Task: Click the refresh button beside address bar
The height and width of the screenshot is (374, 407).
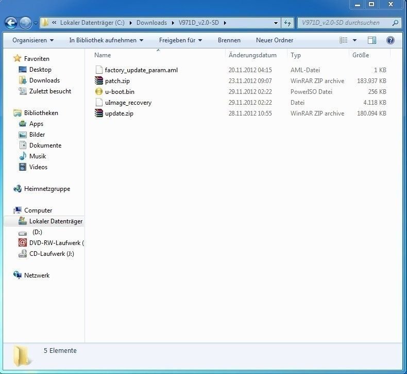Action: [x=287, y=23]
